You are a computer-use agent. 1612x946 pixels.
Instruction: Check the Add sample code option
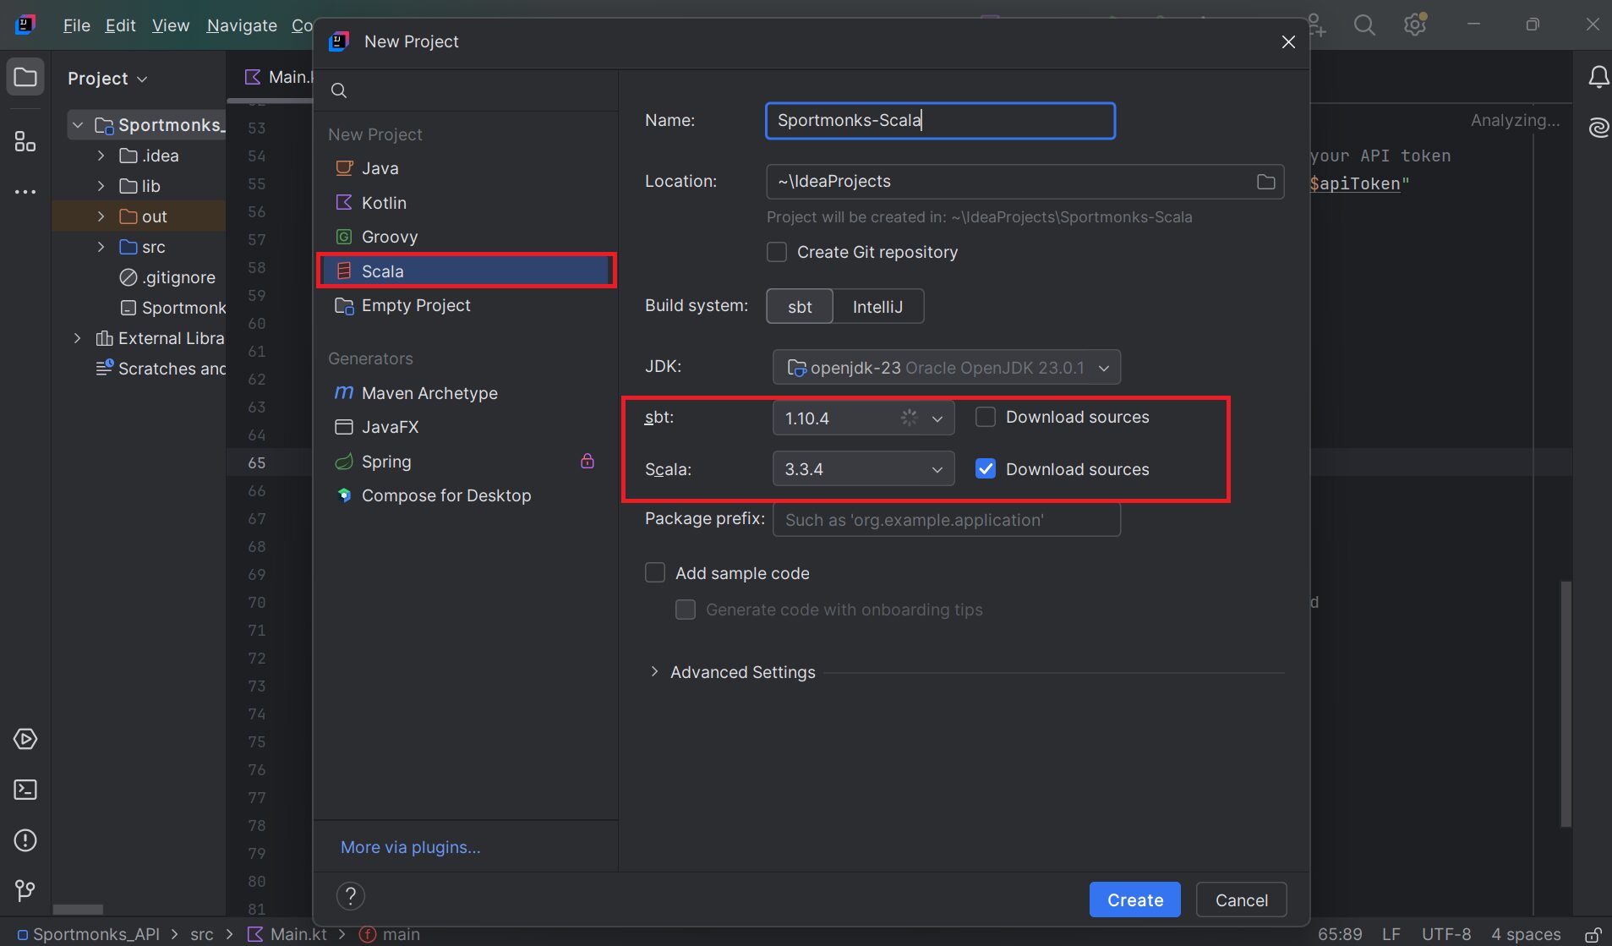[x=655, y=573]
